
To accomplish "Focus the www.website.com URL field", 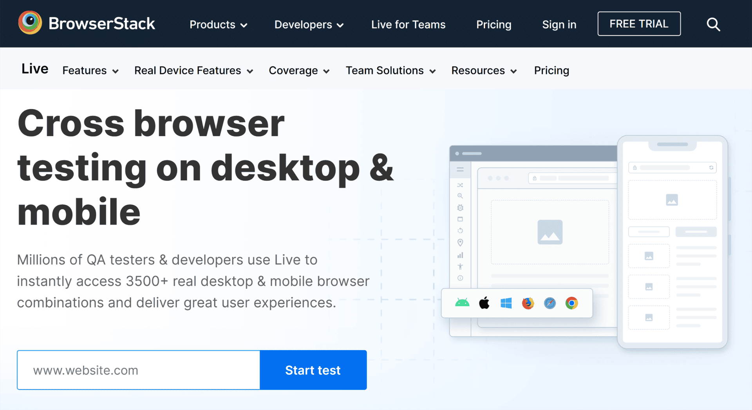I will coord(138,370).
